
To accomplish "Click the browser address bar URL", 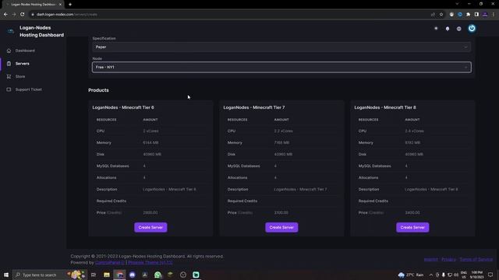I will tap(67, 15).
